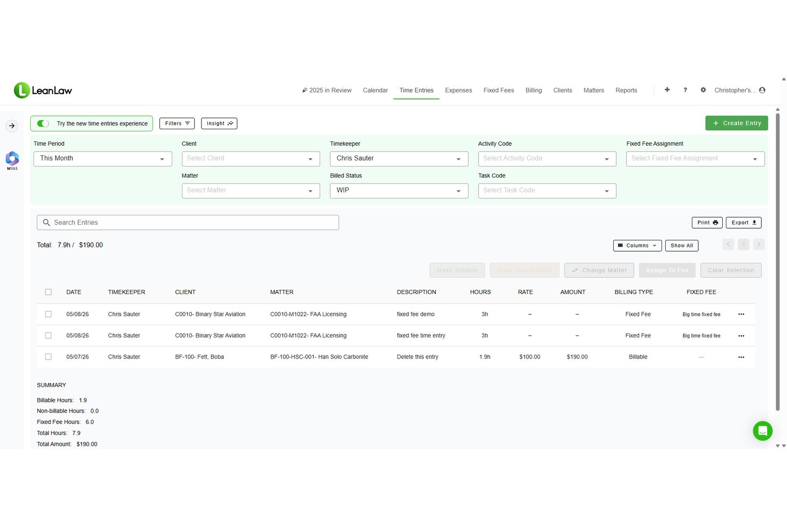Open the Select Activity Code dropdown

(x=547, y=159)
